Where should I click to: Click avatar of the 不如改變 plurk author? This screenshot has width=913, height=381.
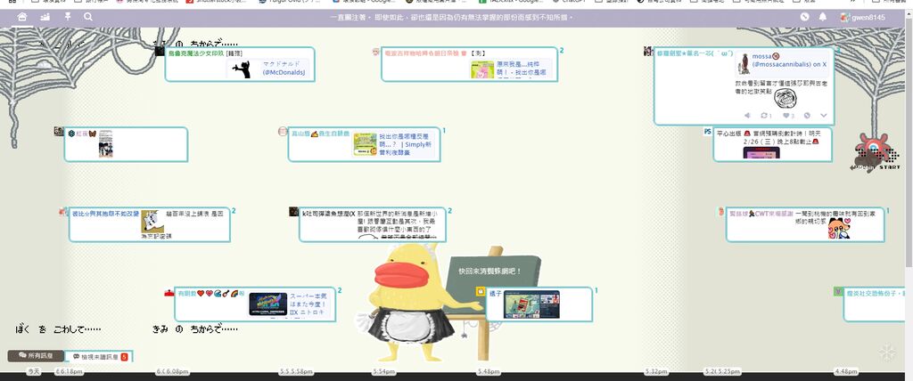pyautogui.click(x=63, y=212)
